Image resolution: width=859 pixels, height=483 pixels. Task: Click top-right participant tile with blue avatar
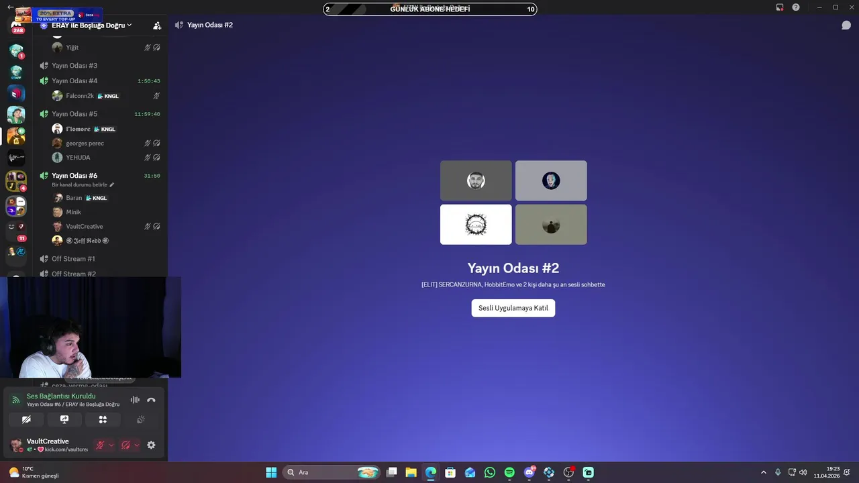pyautogui.click(x=551, y=180)
